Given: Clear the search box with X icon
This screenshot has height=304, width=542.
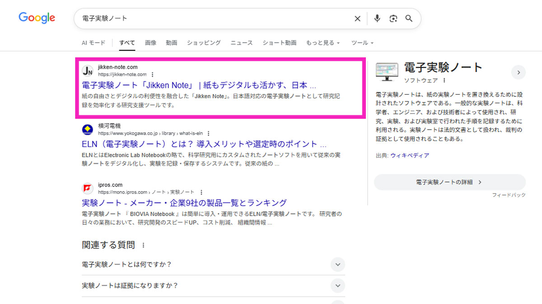Looking at the screenshot, I should pos(357,18).
